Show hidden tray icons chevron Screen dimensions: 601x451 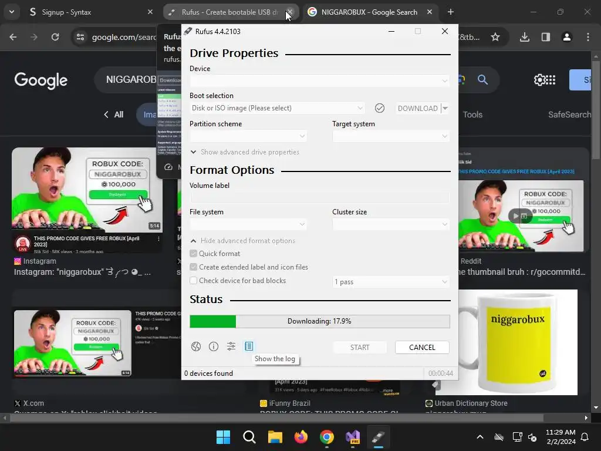480,437
